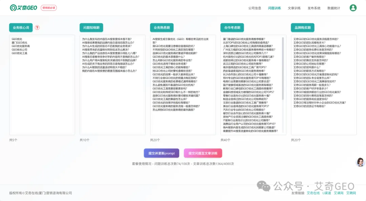Open the user profile avatar icon
The image size is (366, 201).
(353, 8)
